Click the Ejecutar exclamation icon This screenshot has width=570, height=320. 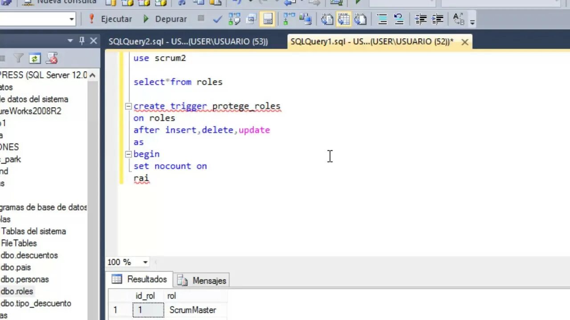(92, 19)
